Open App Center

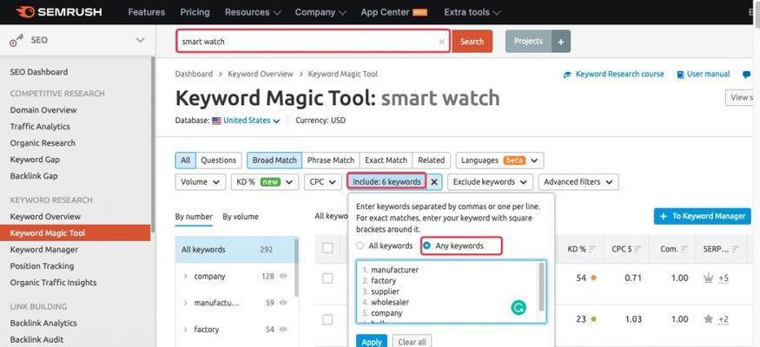coord(394,12)
